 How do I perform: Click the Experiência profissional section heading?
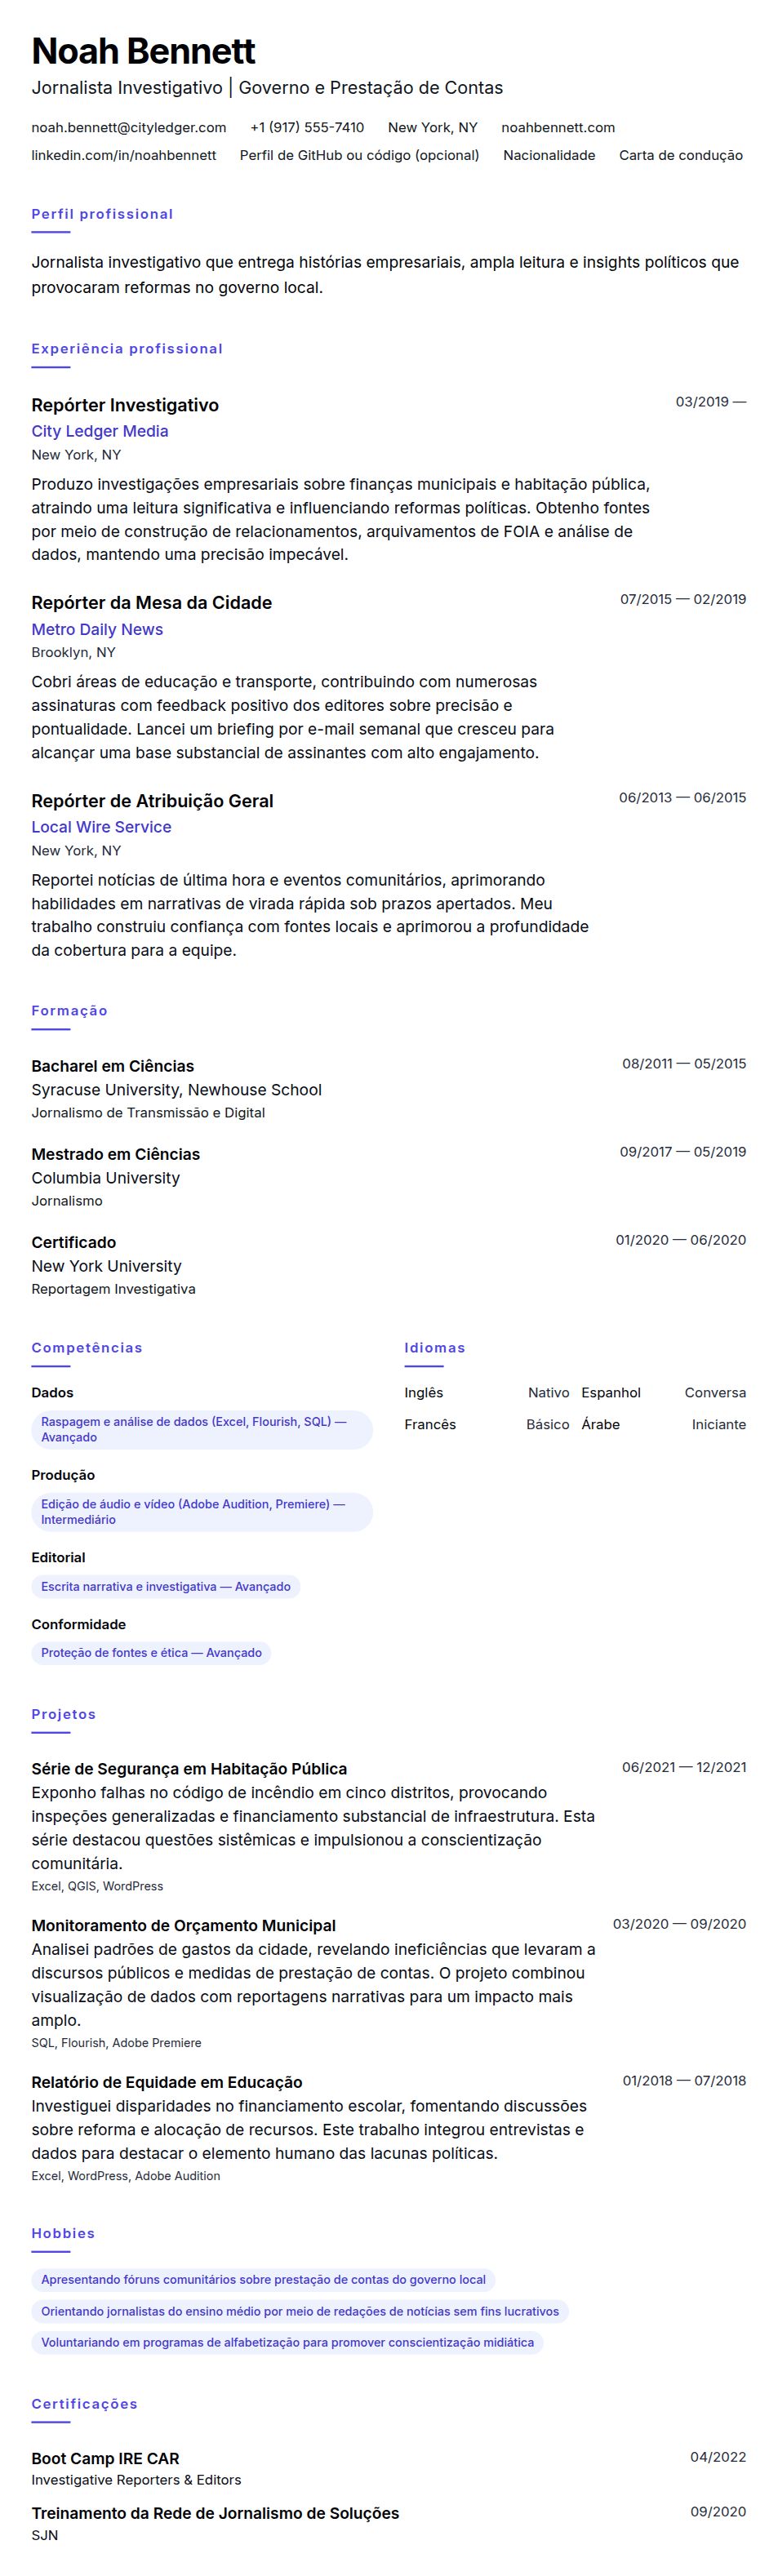point(127,349)
